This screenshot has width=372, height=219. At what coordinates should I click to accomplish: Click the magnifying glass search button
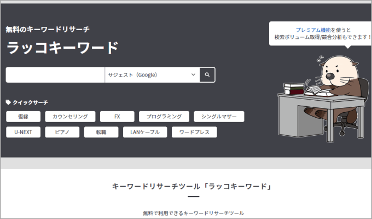pyautogui.click(x=207, y=75)
